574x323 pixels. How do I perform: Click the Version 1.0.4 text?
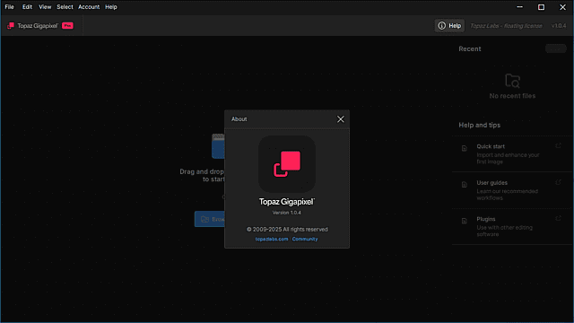[287, 213]
